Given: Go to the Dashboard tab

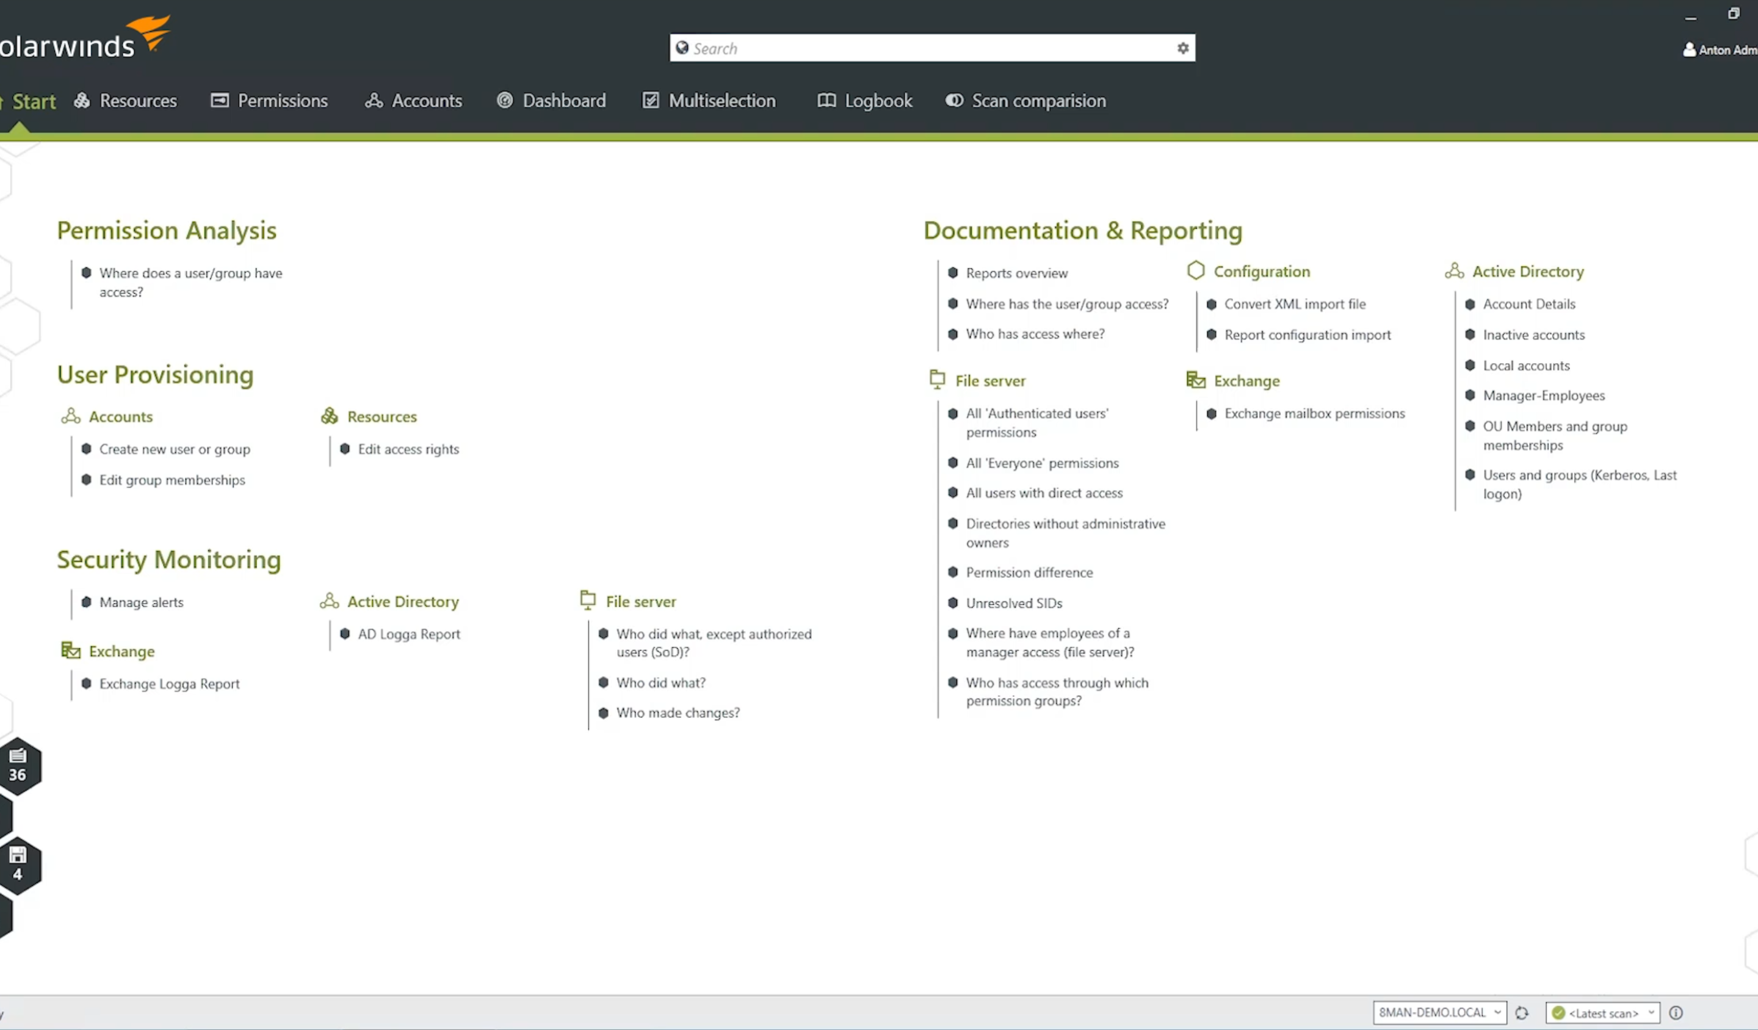Looking at the screenshot, I should [x=551, y=101].
